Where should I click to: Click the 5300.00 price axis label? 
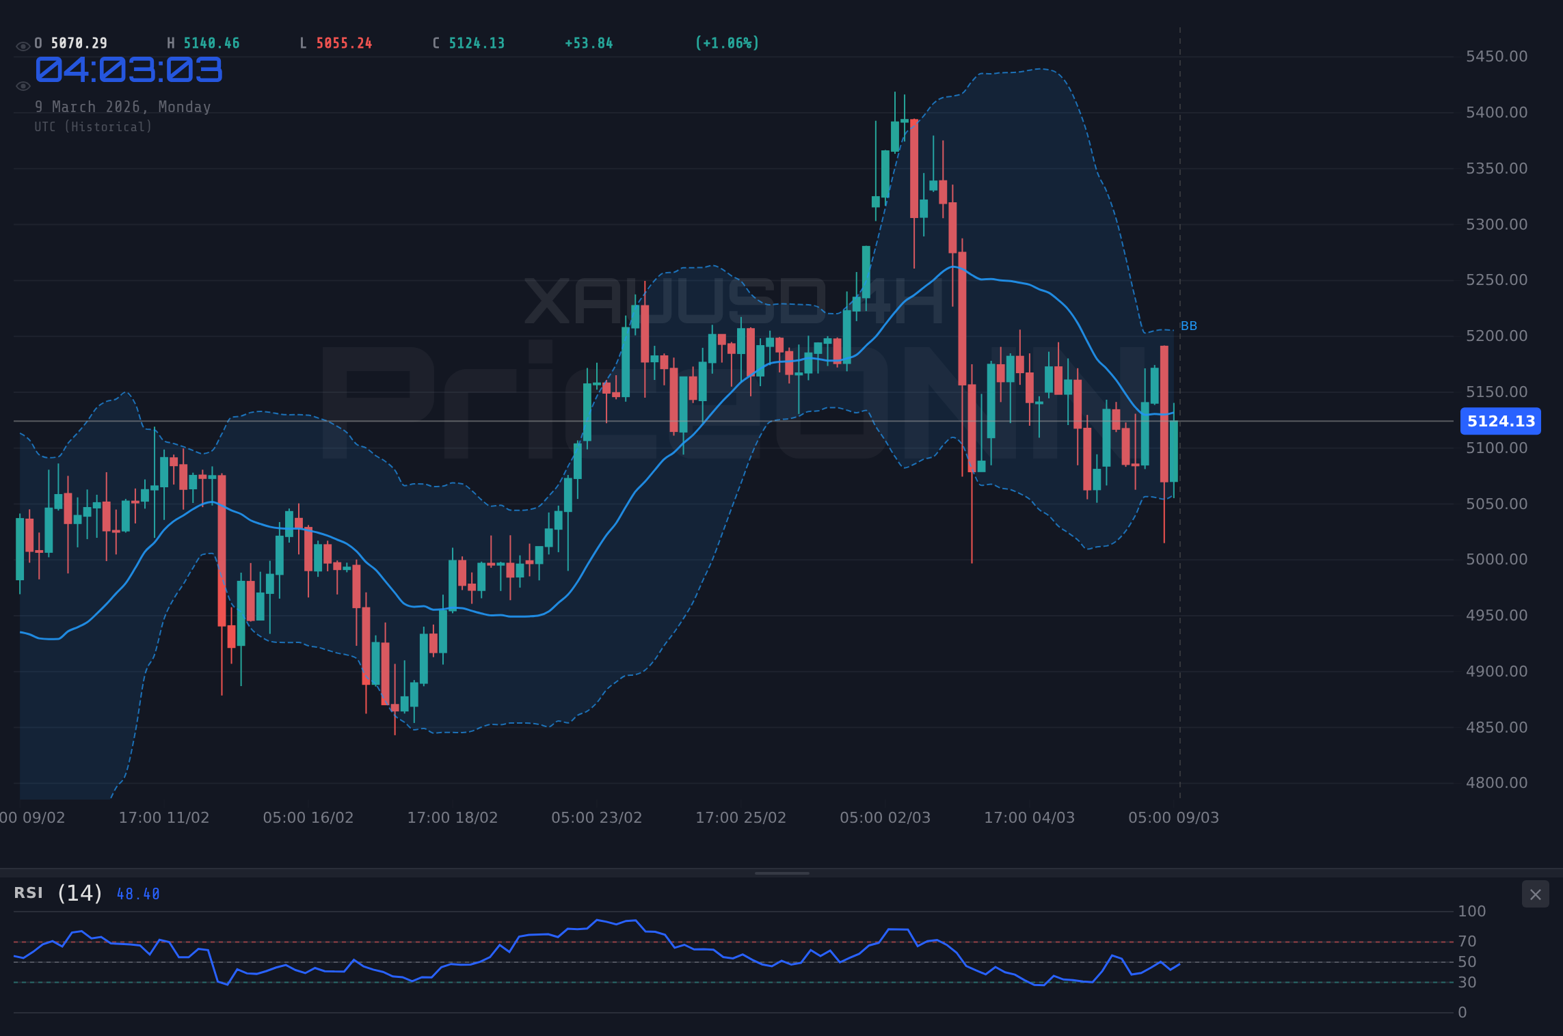1497,224
